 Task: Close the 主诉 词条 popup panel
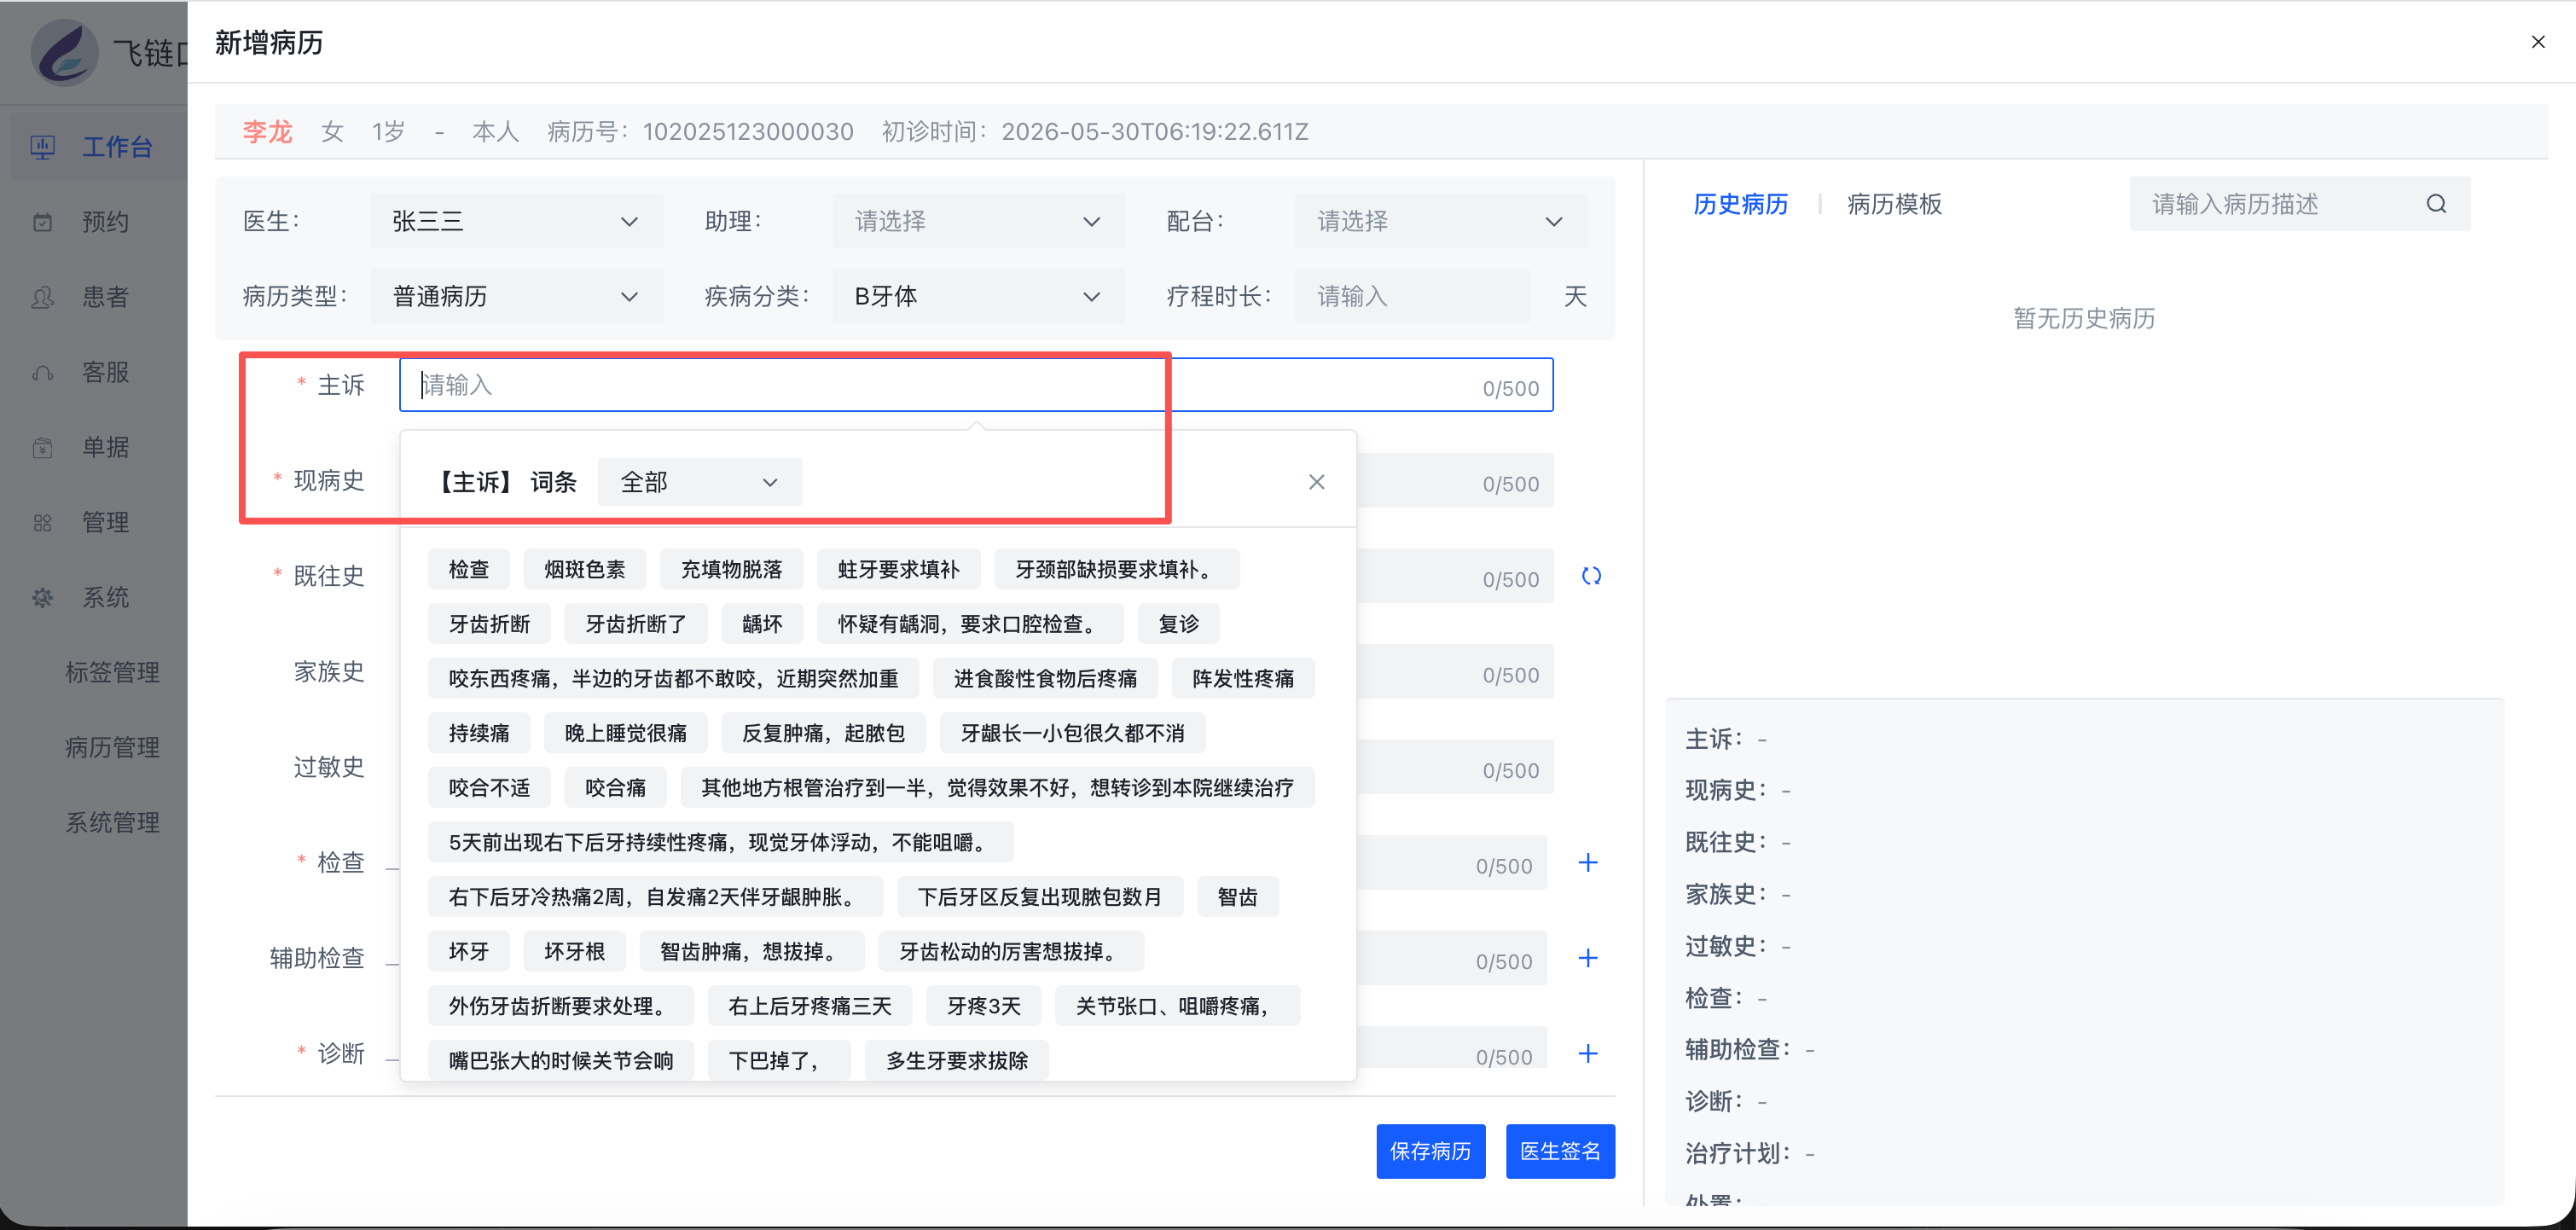(1316, 482)
